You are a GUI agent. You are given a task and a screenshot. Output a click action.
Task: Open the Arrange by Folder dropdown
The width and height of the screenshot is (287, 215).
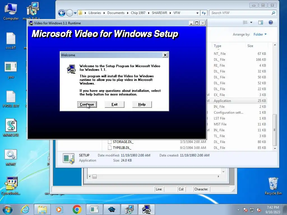260,34
